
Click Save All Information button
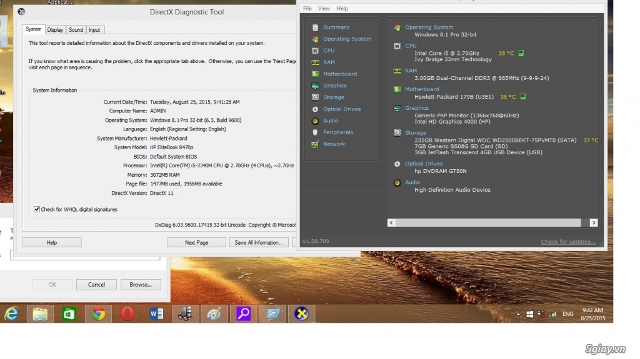tap(259, 242)
